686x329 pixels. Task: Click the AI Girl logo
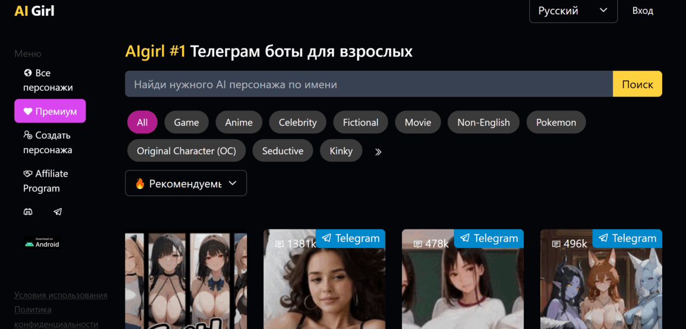point(34,10)
